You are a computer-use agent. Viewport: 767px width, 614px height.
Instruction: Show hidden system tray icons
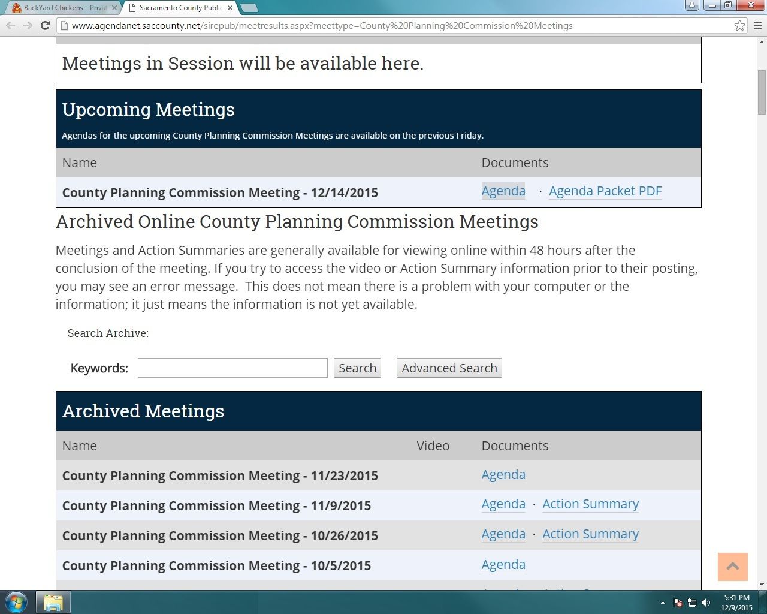pyautogui.click(x=663, y=603)
